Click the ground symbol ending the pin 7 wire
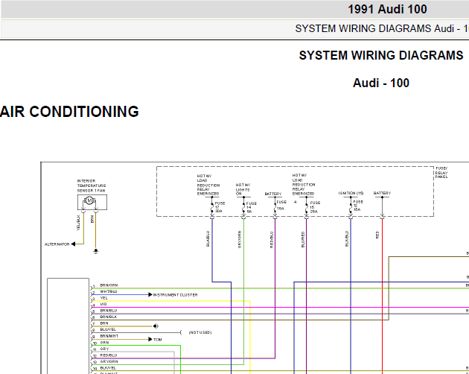469x374 pixels. (x=156, y=326)
